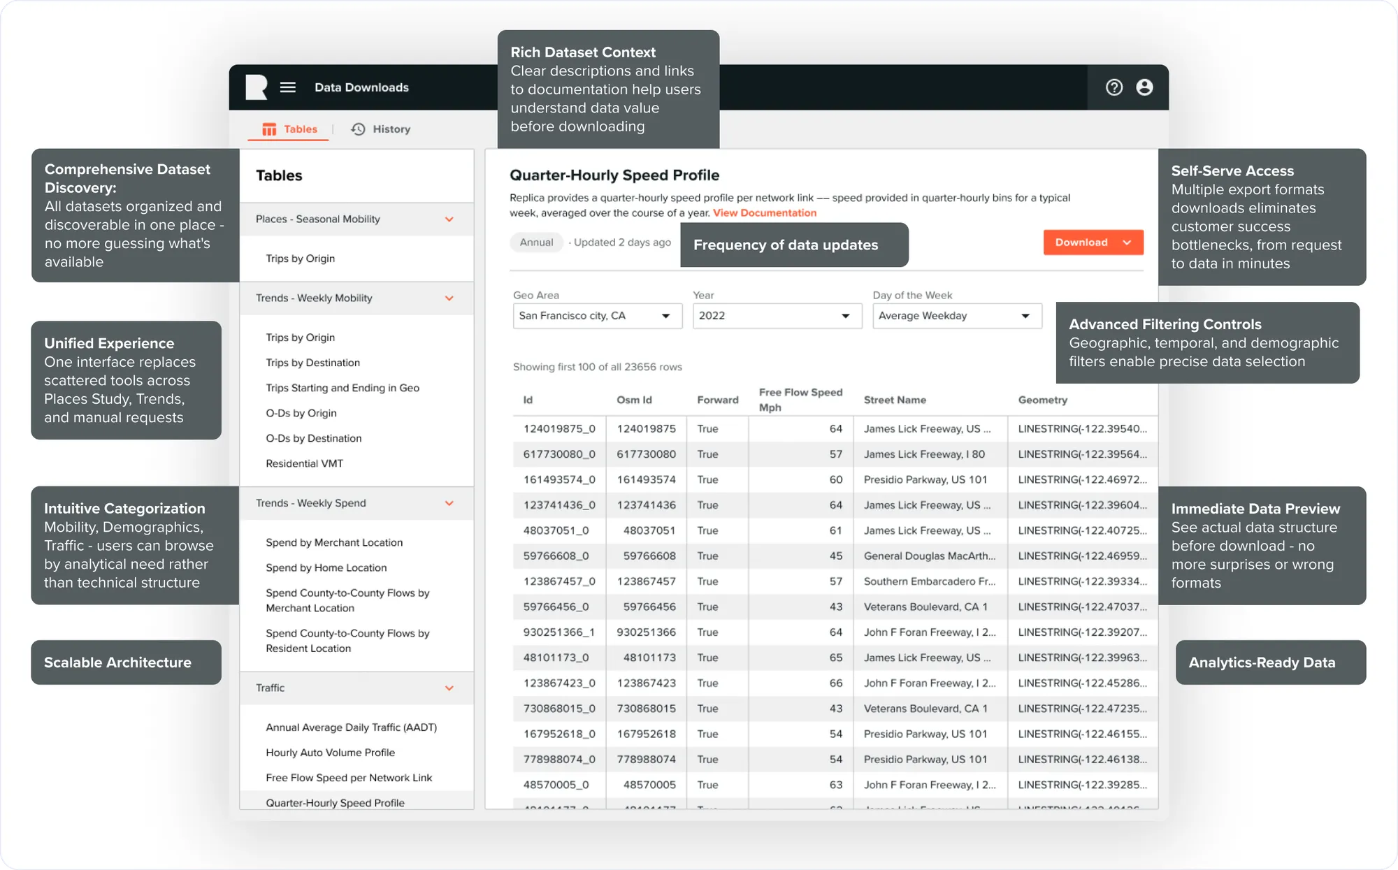Open the help question mark icon
Screen dimensions: 1398x870
pyautogui.click(x=1114, y=87)
